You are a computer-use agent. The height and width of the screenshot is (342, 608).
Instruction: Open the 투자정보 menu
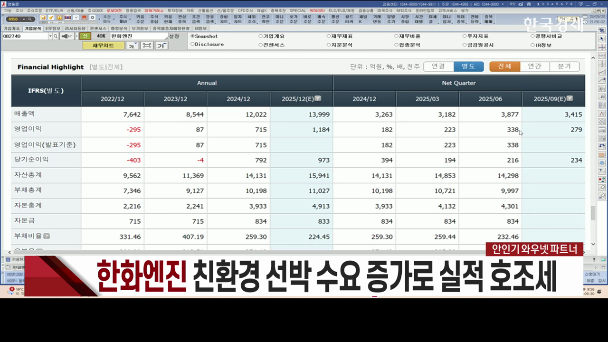[x=171, y=10]
